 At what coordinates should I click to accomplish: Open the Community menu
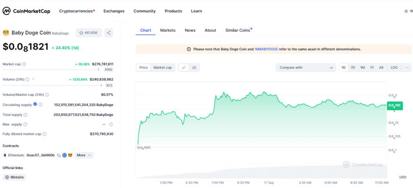coord(145,11)
